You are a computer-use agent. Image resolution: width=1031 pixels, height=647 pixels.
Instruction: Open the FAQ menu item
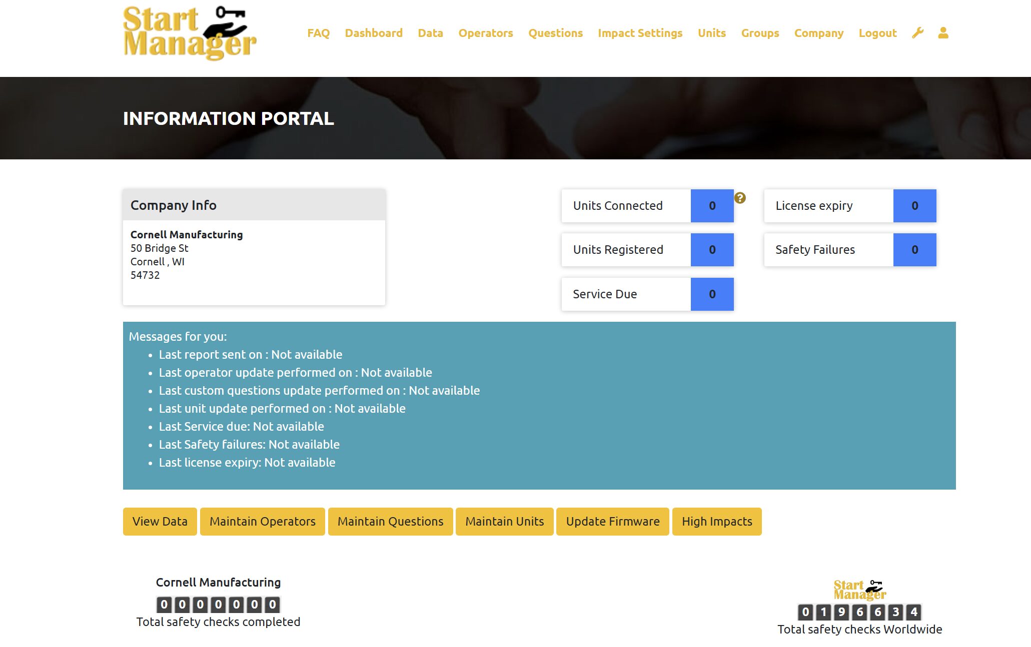tap(318, 33)
